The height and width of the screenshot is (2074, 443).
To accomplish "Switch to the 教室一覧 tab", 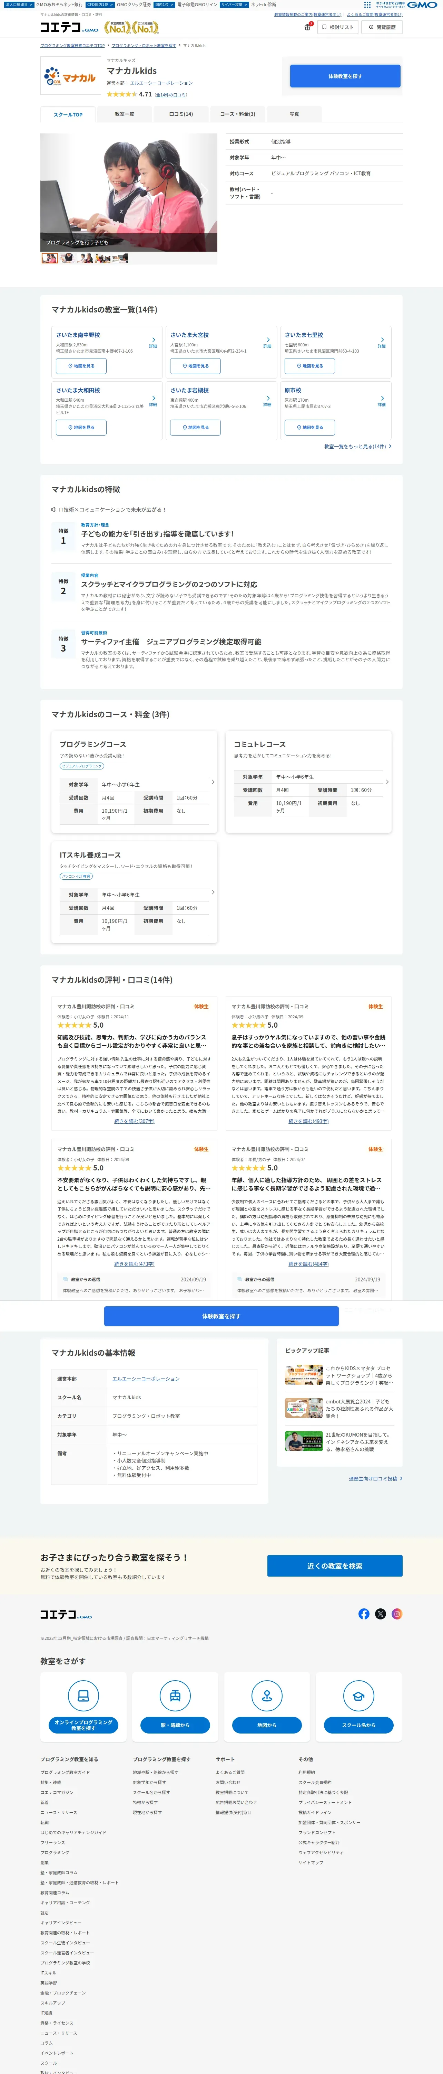I will 124,114.
